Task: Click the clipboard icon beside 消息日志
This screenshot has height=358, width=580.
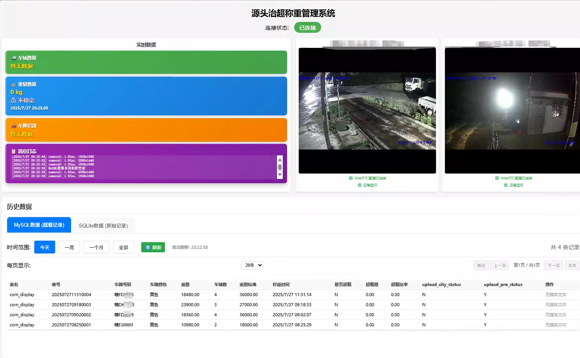Action: click(x=13, y=151)
